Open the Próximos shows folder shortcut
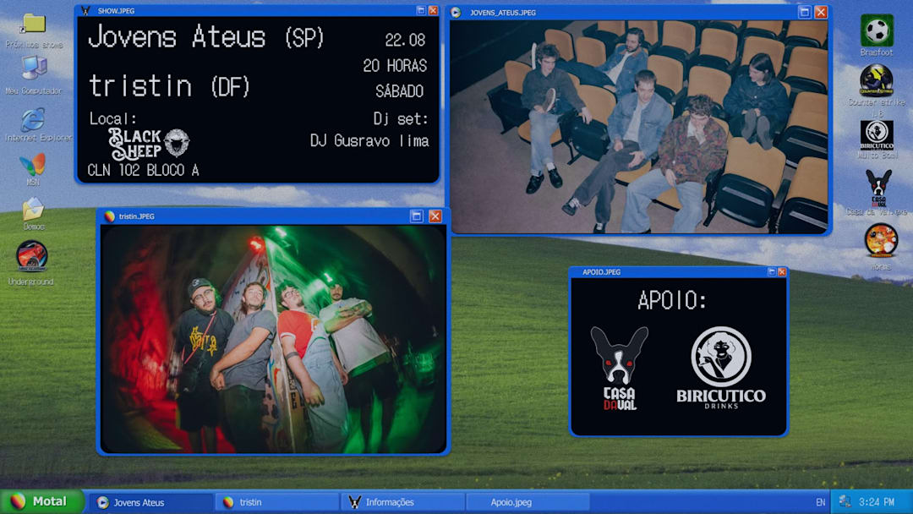 click(x=33, y=24)
